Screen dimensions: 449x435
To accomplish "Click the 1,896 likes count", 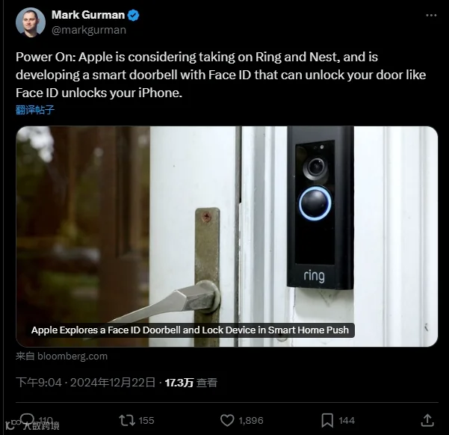I will 251,420.
